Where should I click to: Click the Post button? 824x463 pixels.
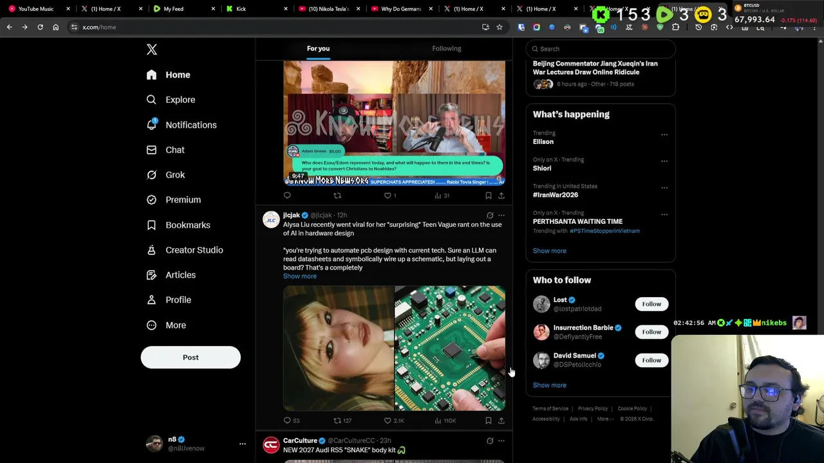tap(191, 358)
